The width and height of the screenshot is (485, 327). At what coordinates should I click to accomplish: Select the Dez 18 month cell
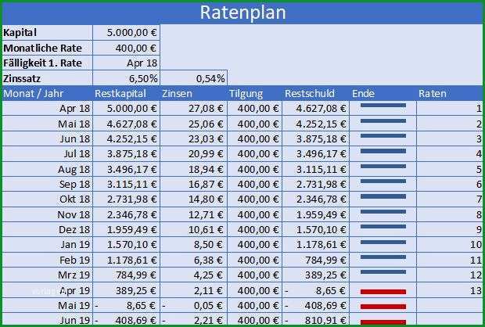[47, 229]
